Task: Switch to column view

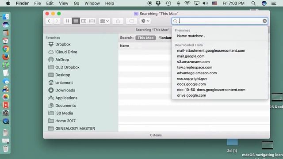Action: [x=84, y=21]
